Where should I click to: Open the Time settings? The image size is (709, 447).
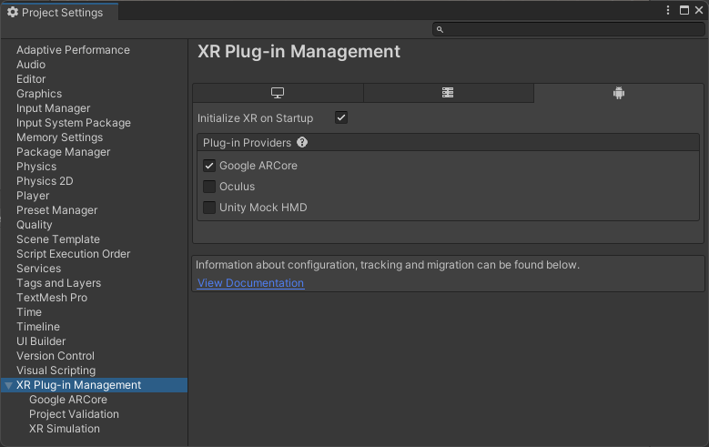(29, 311)
